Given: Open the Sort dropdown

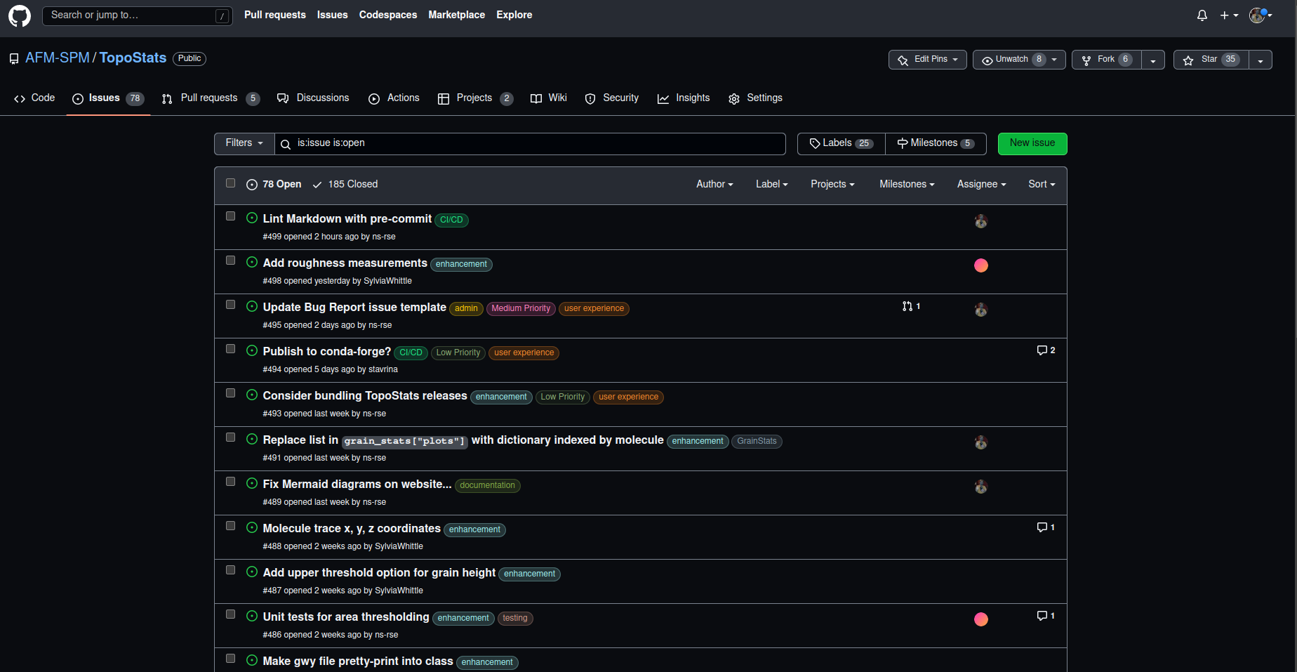Looking at the screenshot, I should point(1042,184).
